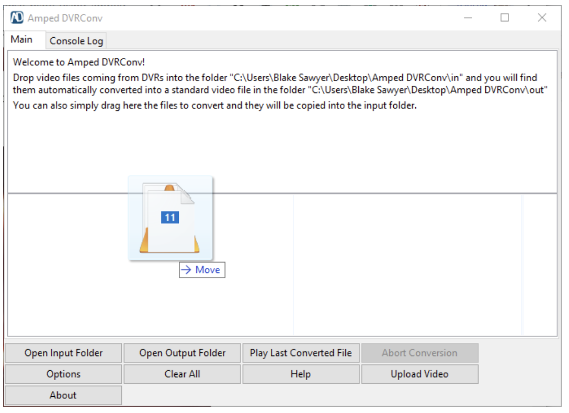
Task: Close the Amped DVRConv window
Action: (542, 17)
